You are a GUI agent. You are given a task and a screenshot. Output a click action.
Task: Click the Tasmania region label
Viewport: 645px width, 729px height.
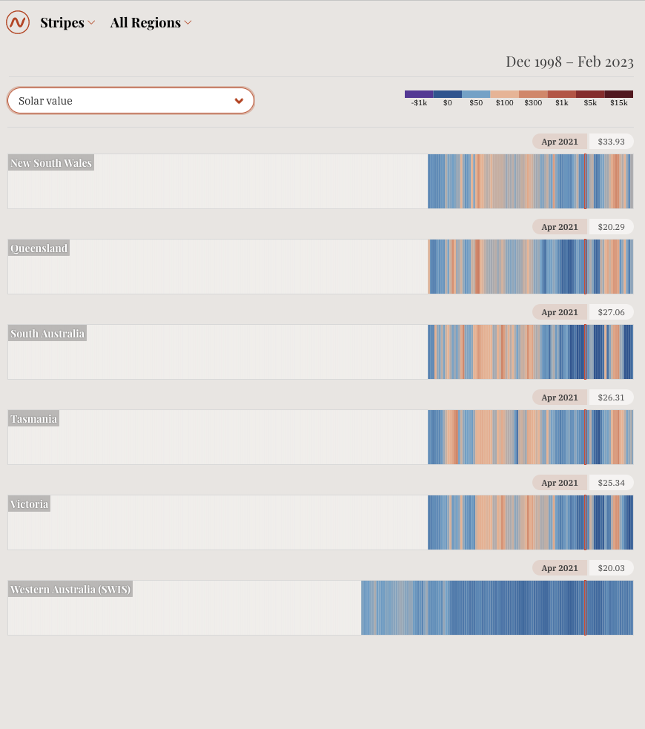[x=33, y=418]
